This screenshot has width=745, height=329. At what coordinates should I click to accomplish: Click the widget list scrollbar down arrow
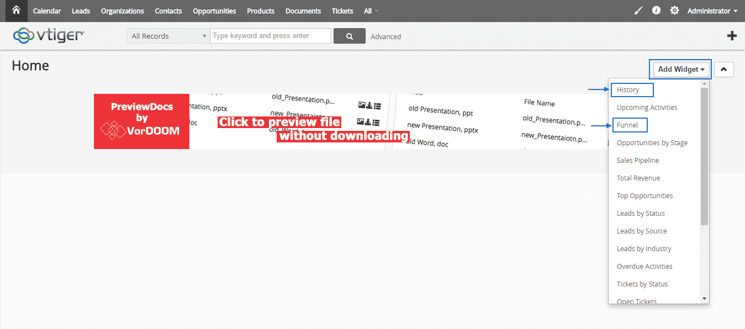[704, 299]
